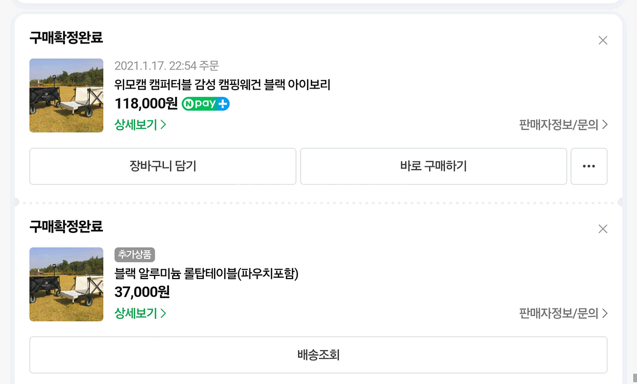
Task: Open the 위모캠 캠퍼터블 감성 캠핑웨건 title link
Action: (x=222, y=84)
